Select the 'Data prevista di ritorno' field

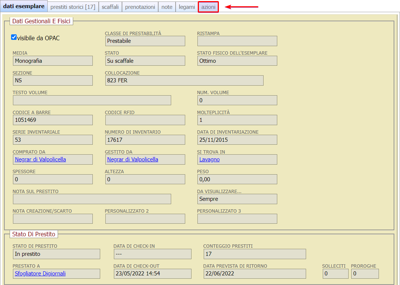coord(254,274)
